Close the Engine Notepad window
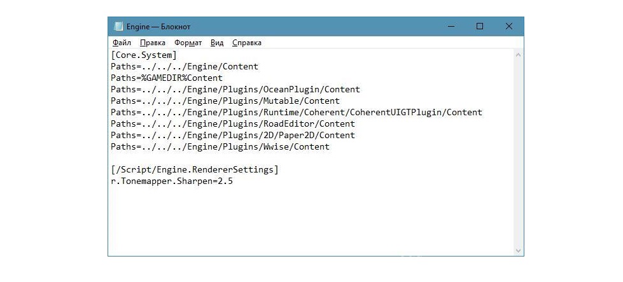The image size is (623, 282). [509, 27]
